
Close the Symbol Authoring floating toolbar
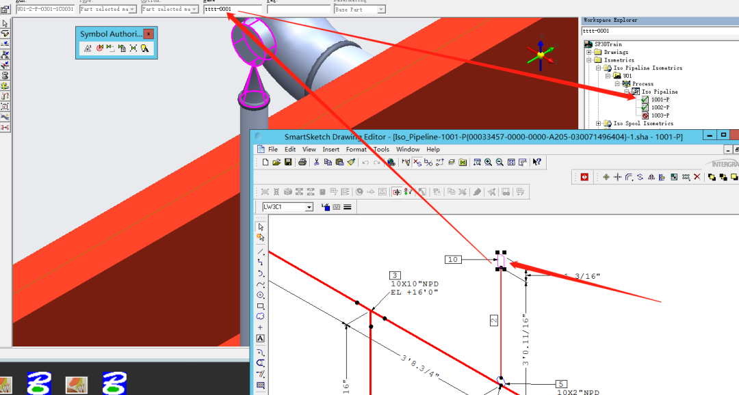pos(148,34)
